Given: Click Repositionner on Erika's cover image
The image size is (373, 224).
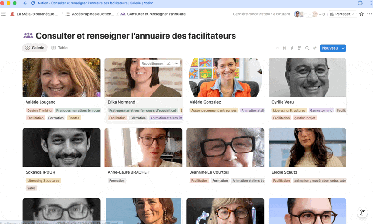Looking at the screenshot, I should [x=152, y=64].
